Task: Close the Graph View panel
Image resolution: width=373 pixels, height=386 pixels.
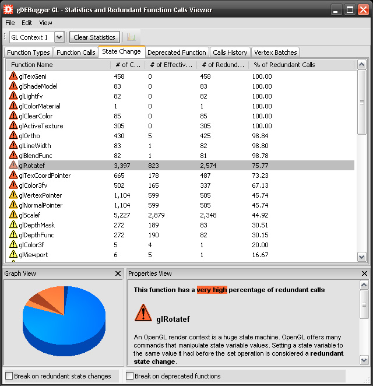Action: coord(118,273)
